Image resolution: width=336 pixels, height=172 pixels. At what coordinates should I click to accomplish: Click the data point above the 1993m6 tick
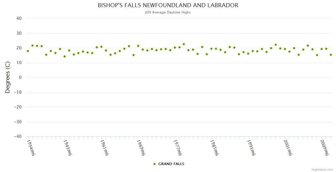point(248,54)
